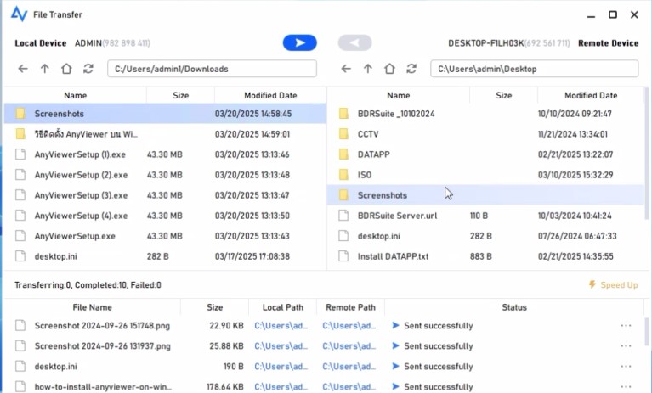Click the gray send-to-local arrow button
The height and width of the screenshot is (393, 652).
(354, 43)
